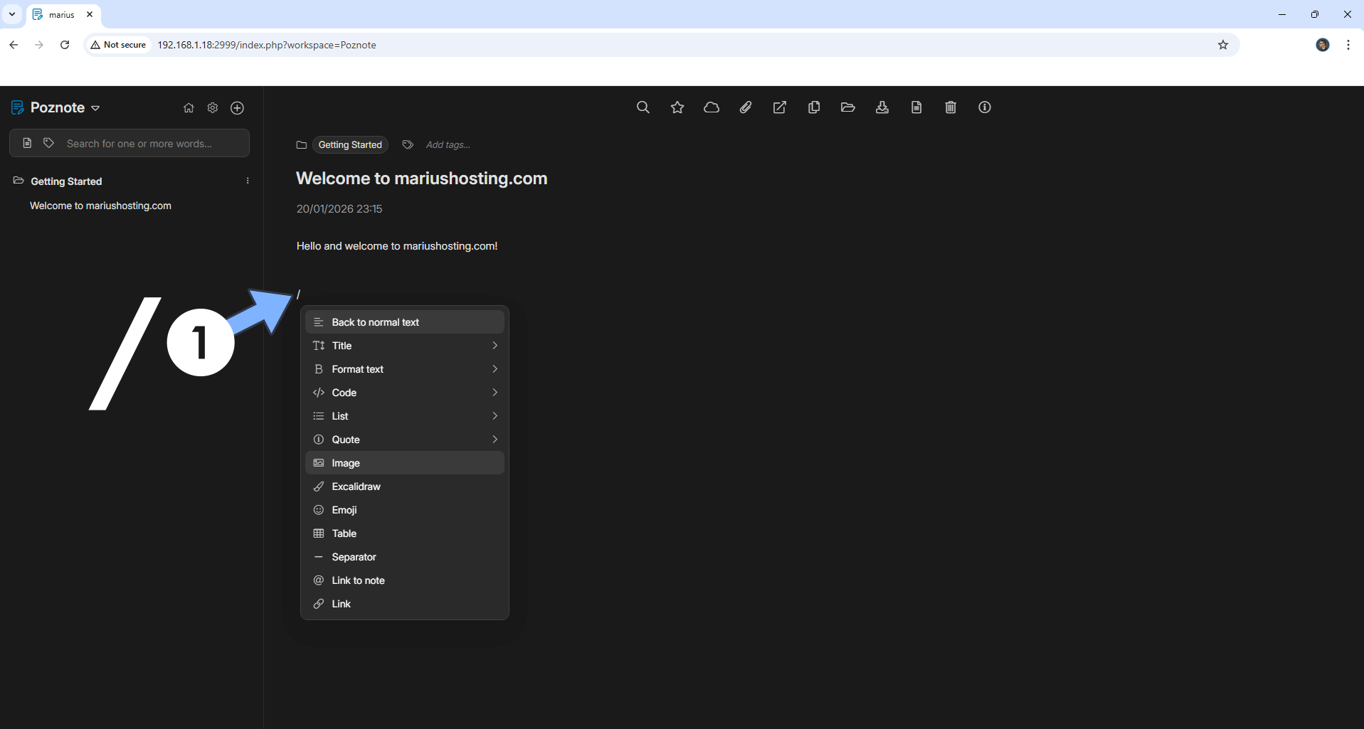
Task: Click the plus icon to create new note
Action: pyautogui.click(x=237, y=108)
